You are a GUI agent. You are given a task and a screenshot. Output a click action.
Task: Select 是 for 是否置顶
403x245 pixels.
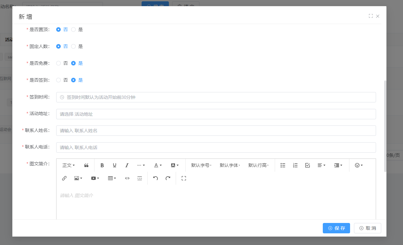(x=73, y=29)
